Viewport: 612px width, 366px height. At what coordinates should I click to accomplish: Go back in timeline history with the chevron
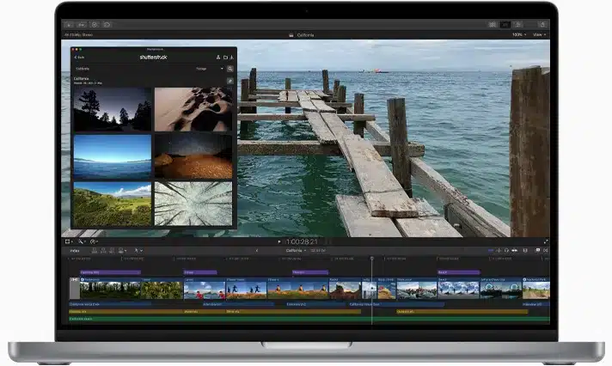[257, 251]
